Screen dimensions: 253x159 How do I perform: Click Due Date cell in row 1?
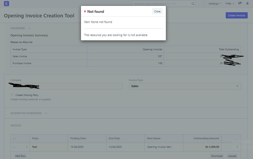(x=126, y=147)
